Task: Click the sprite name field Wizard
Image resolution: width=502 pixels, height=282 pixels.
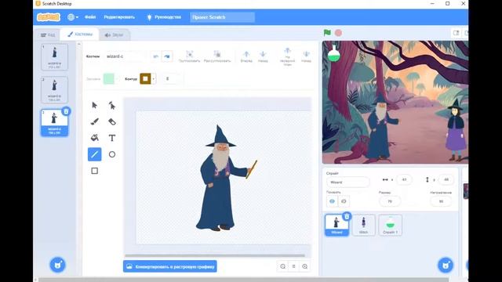Action: tap(347, 182)
